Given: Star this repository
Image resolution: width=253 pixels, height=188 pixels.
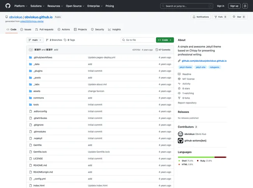Looking at the screenshot, I should 239,17.
